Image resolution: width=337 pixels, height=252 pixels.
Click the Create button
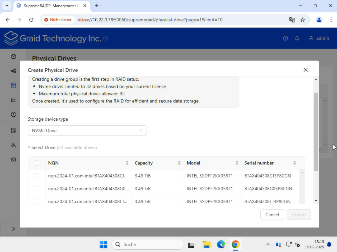[299, 215]
